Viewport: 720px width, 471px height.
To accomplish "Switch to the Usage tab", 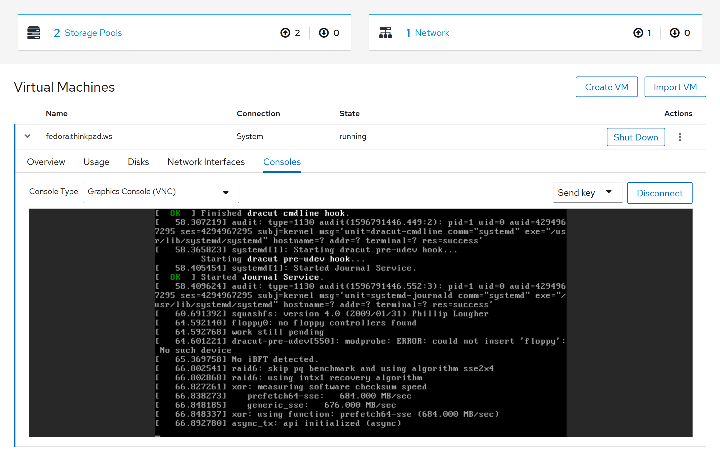I will [x=96, y=162].
